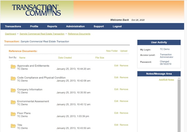Click the Code Compliance folder icon

[x=13, y=78]
